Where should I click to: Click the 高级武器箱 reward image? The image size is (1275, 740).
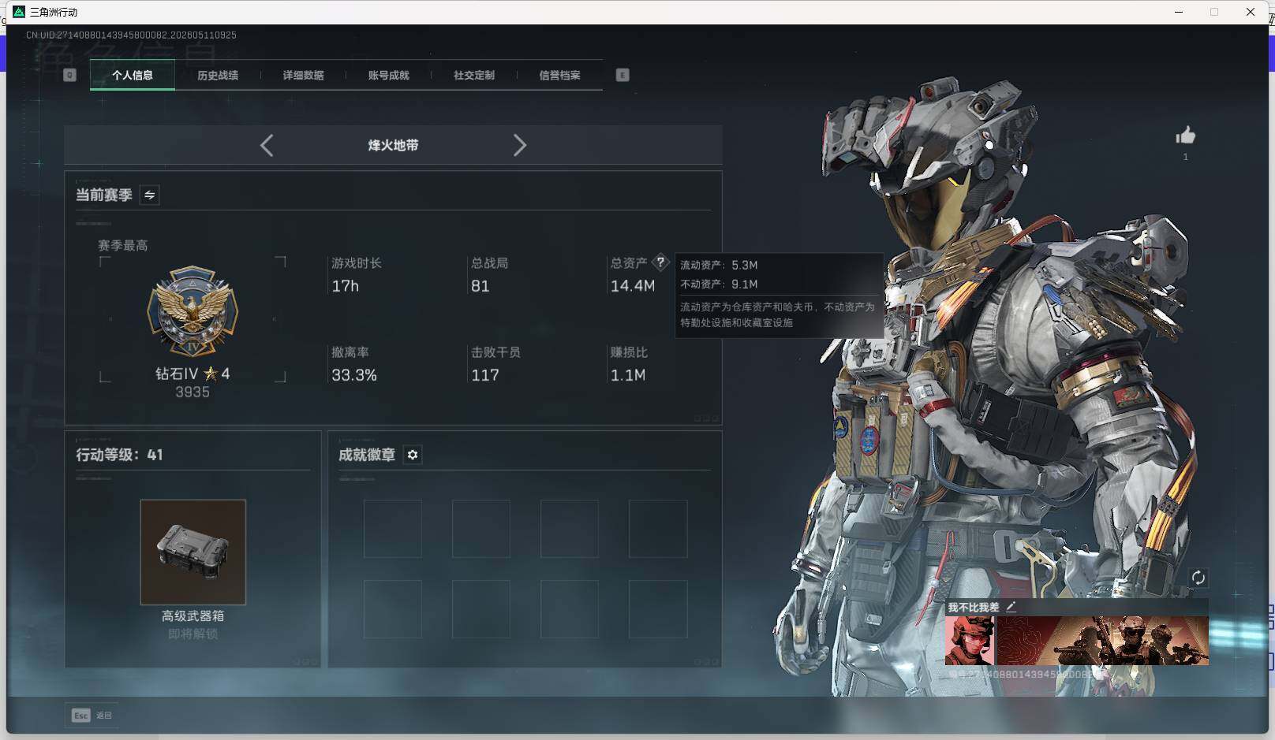pos(193,552)
